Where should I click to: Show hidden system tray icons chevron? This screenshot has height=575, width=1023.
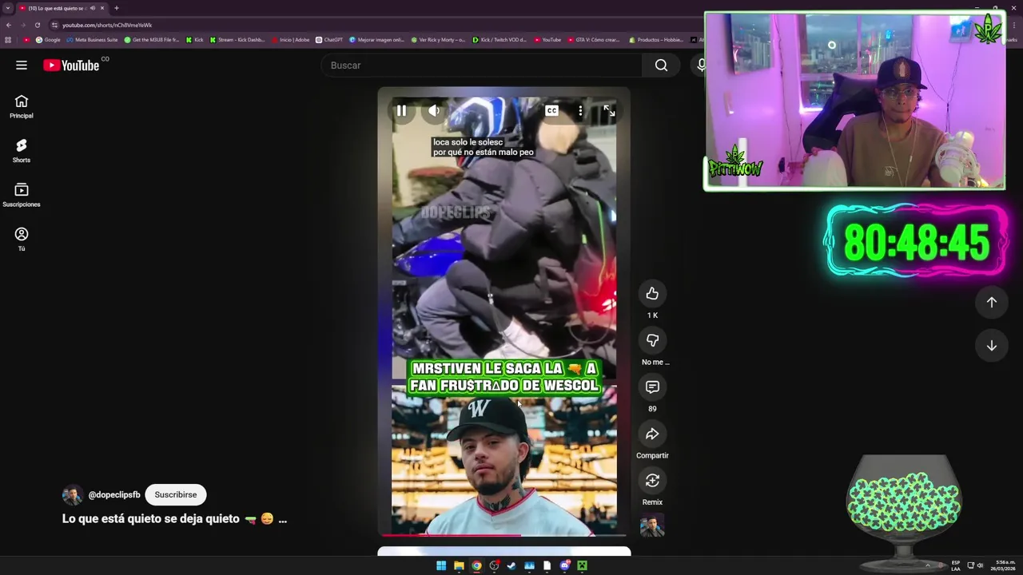click(928, 565)
